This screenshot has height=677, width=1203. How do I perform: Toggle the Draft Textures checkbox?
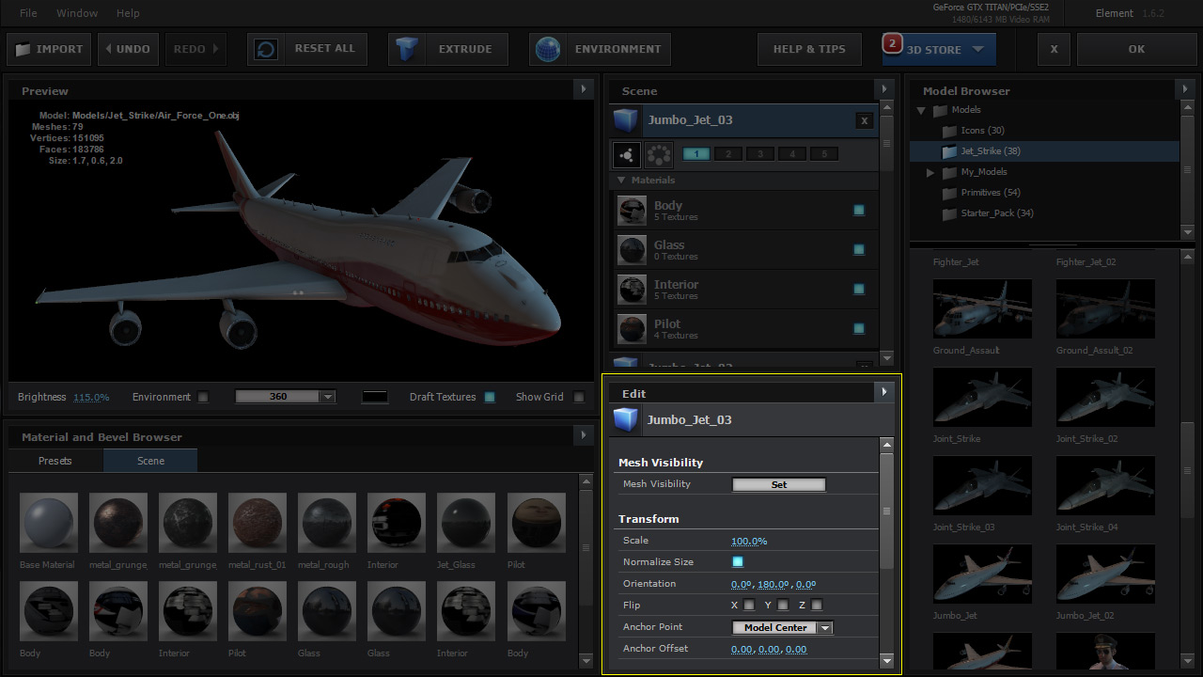click(490, 397)
